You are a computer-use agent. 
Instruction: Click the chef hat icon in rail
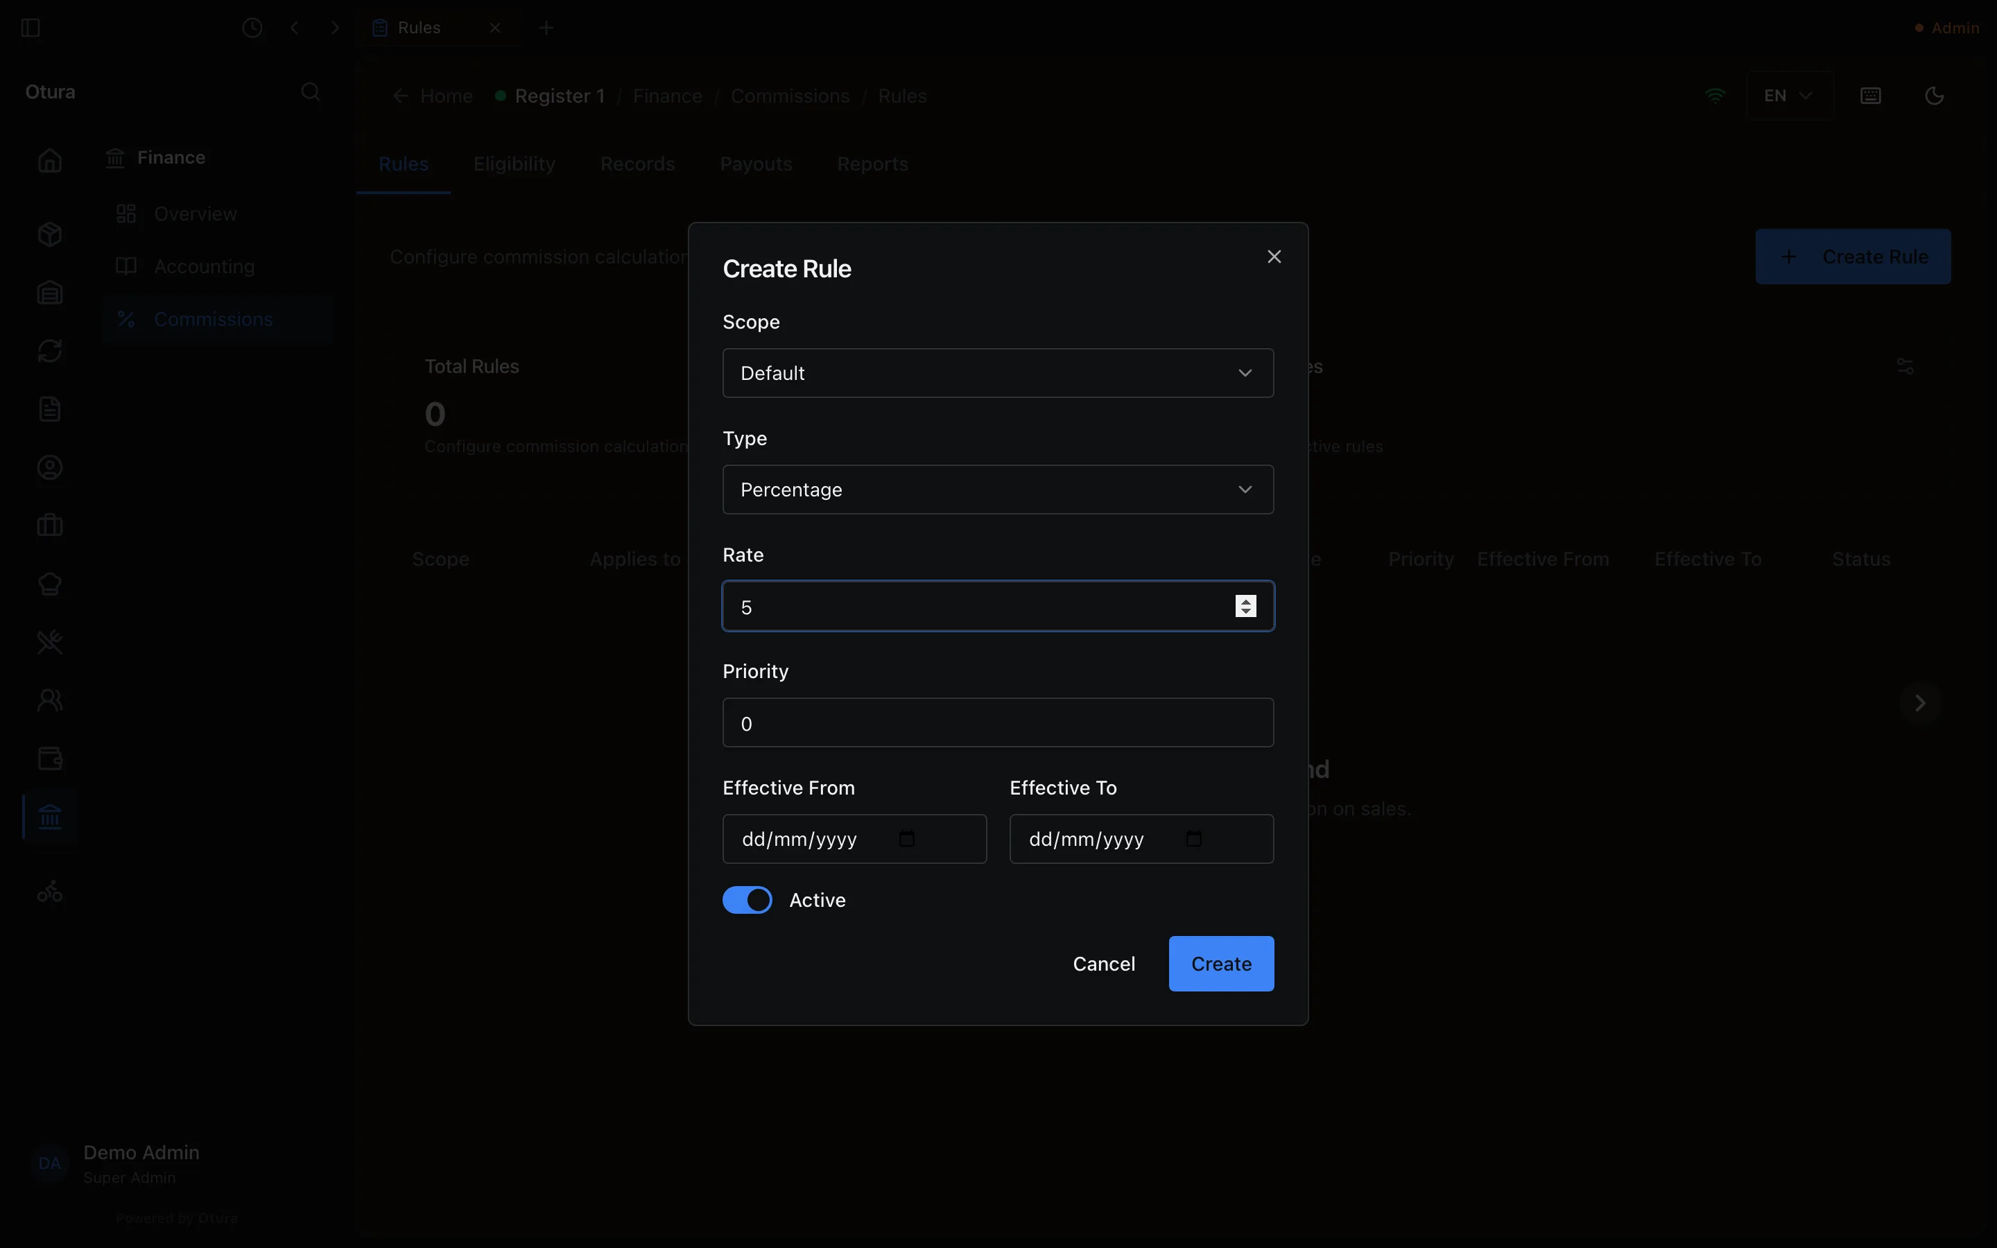tap(49, 584)
